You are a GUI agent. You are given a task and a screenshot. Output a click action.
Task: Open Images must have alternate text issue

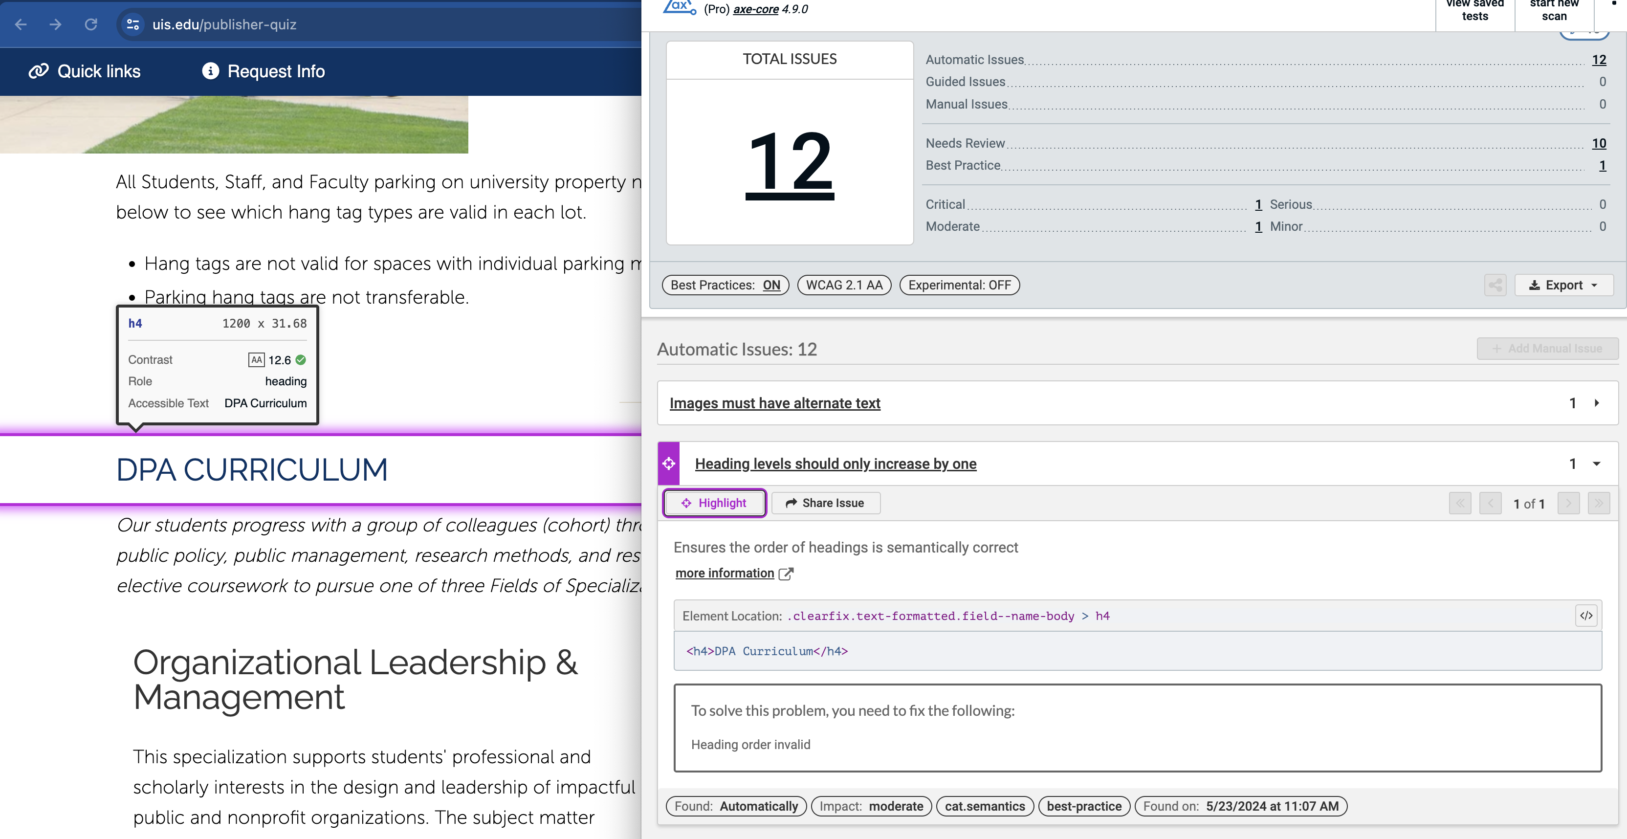coord(774,403)
